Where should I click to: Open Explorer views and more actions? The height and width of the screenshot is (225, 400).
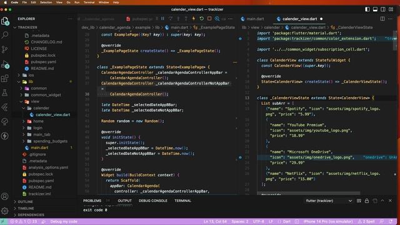click(x=70, y=19)
